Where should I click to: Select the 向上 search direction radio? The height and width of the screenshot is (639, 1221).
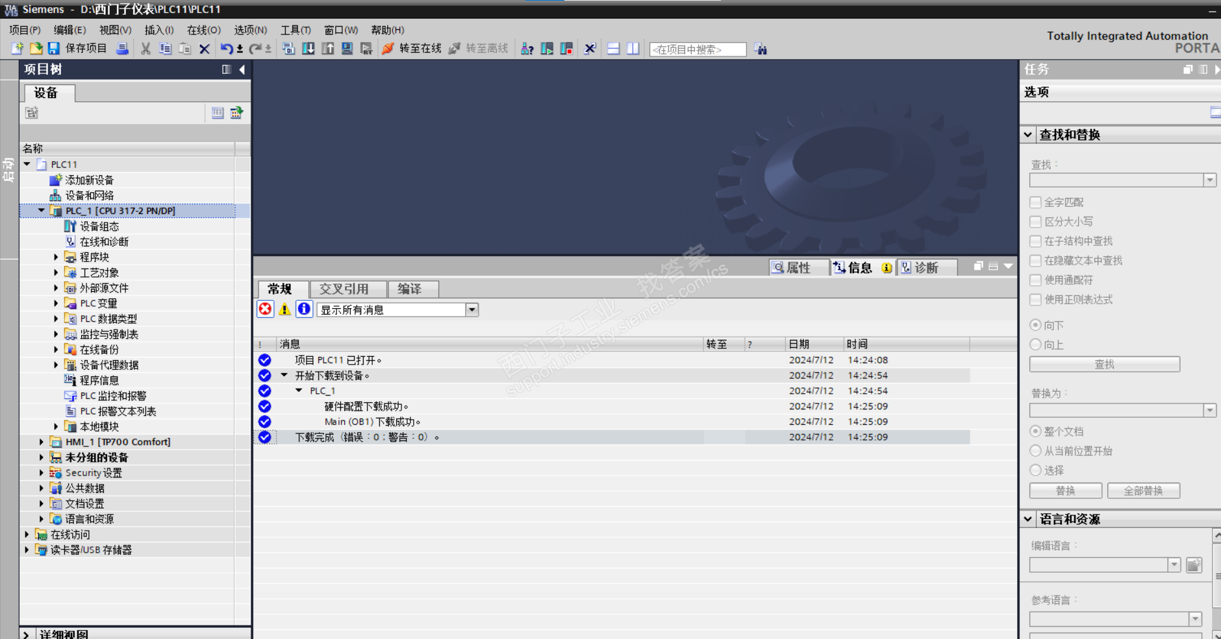click(1036, 344)
